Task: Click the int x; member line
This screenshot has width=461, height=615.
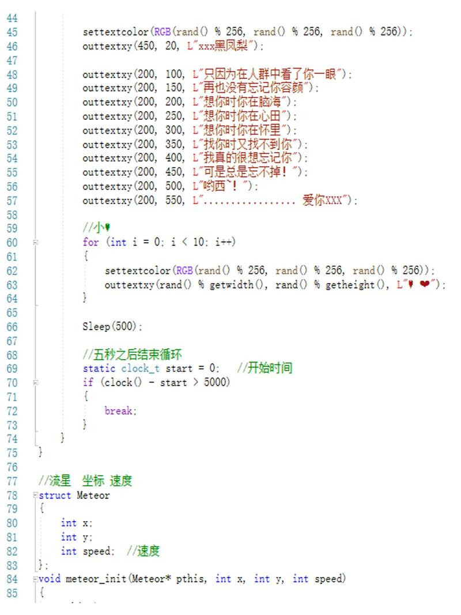Action: pos(77,523)
